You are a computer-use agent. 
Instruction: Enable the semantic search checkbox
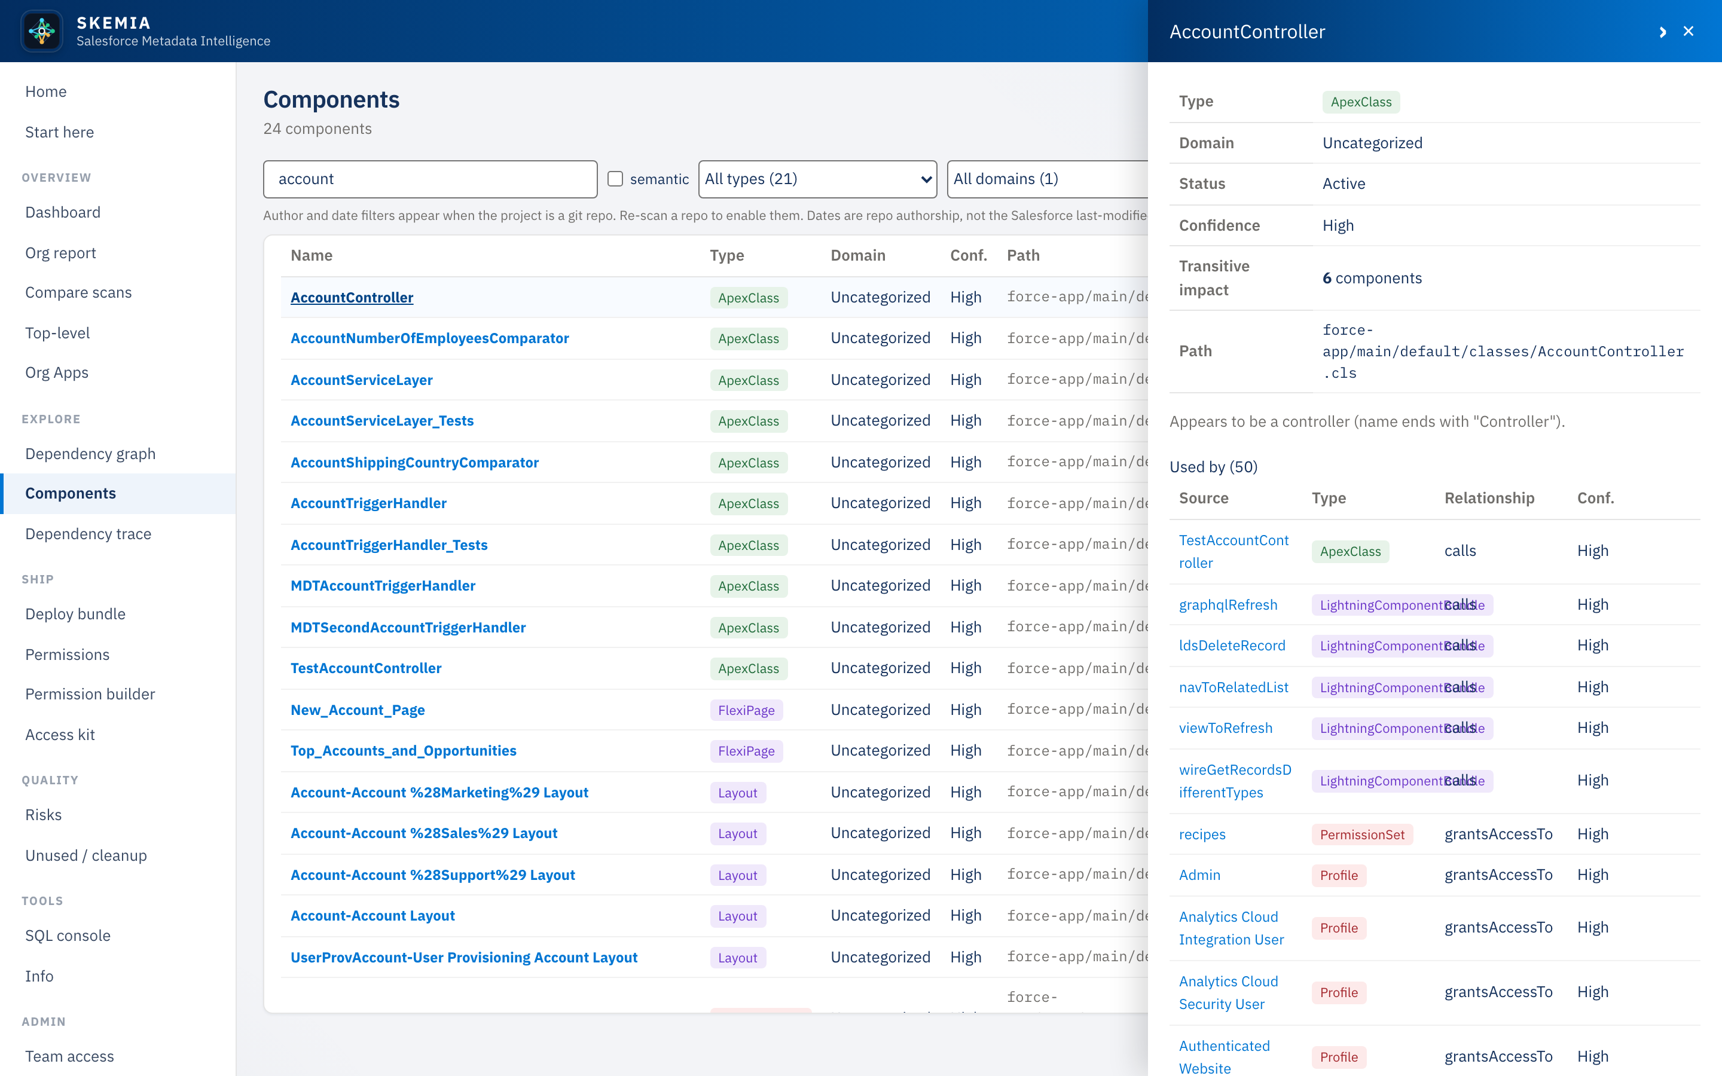pos(615,179)
